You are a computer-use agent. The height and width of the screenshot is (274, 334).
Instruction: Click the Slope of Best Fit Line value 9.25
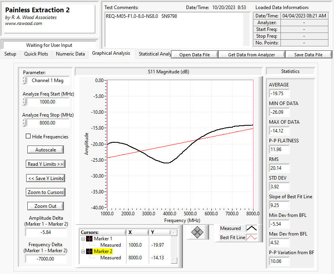coord(279,205)
